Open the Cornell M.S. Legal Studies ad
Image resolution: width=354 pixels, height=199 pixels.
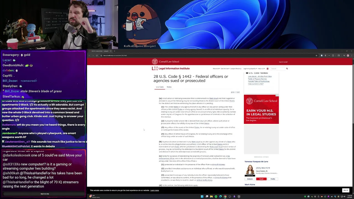261,109
